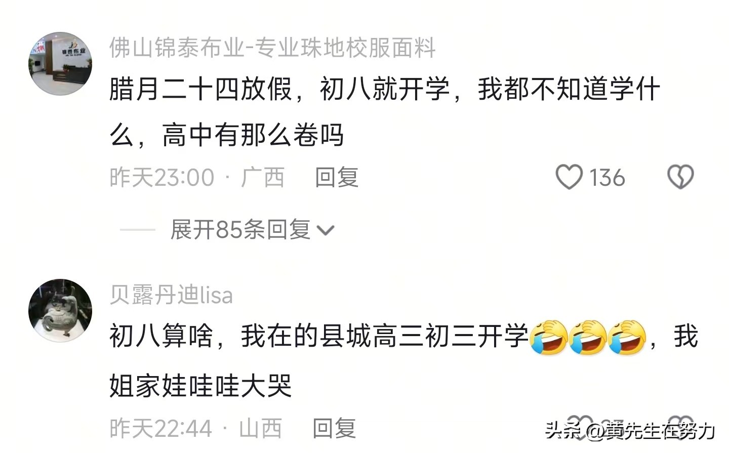
Task: Reply to the 腊月二十四放假 comment via 回复
Action: (x=337, y=177)
